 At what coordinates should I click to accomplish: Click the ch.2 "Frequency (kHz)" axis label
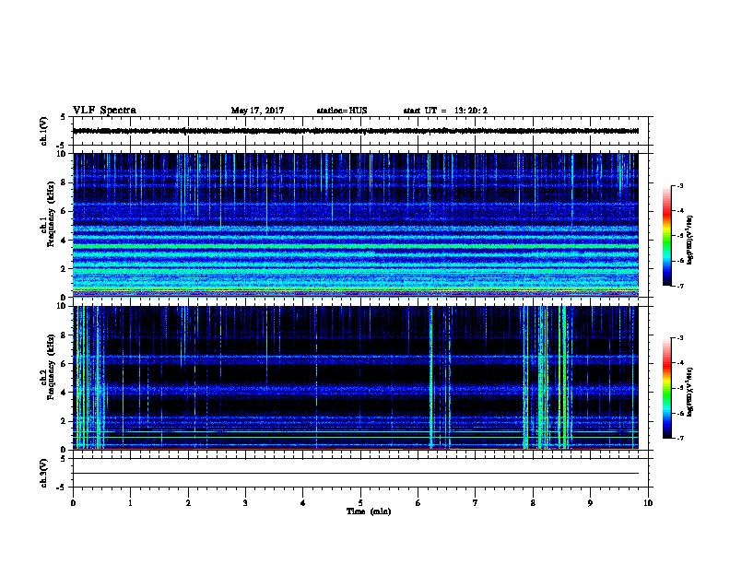coord(51,367)
